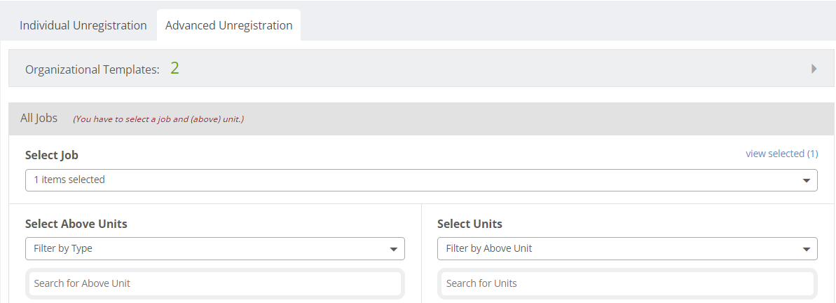Open the Select Job dropdown showing 1 items selected
Screen dimensions: 836x303
point(421,180)
